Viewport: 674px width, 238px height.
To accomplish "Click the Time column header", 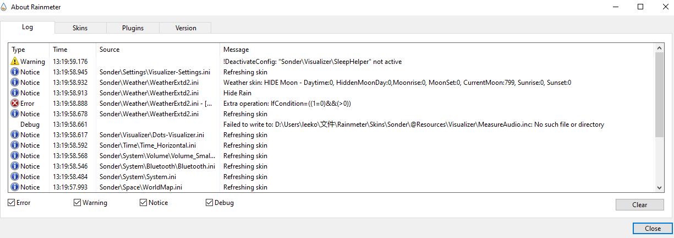I will (x=73, y=50).
